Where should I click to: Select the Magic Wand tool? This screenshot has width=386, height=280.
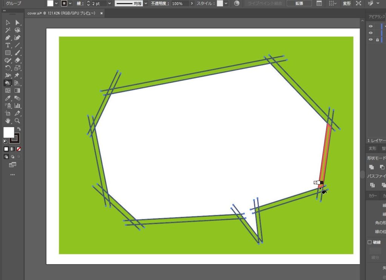click(8, 30)
